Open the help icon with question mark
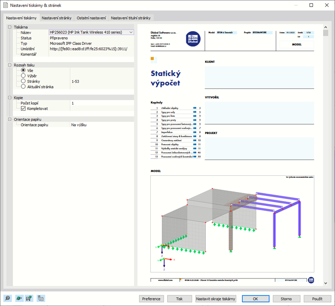The image size is (335, 306). 7,298
